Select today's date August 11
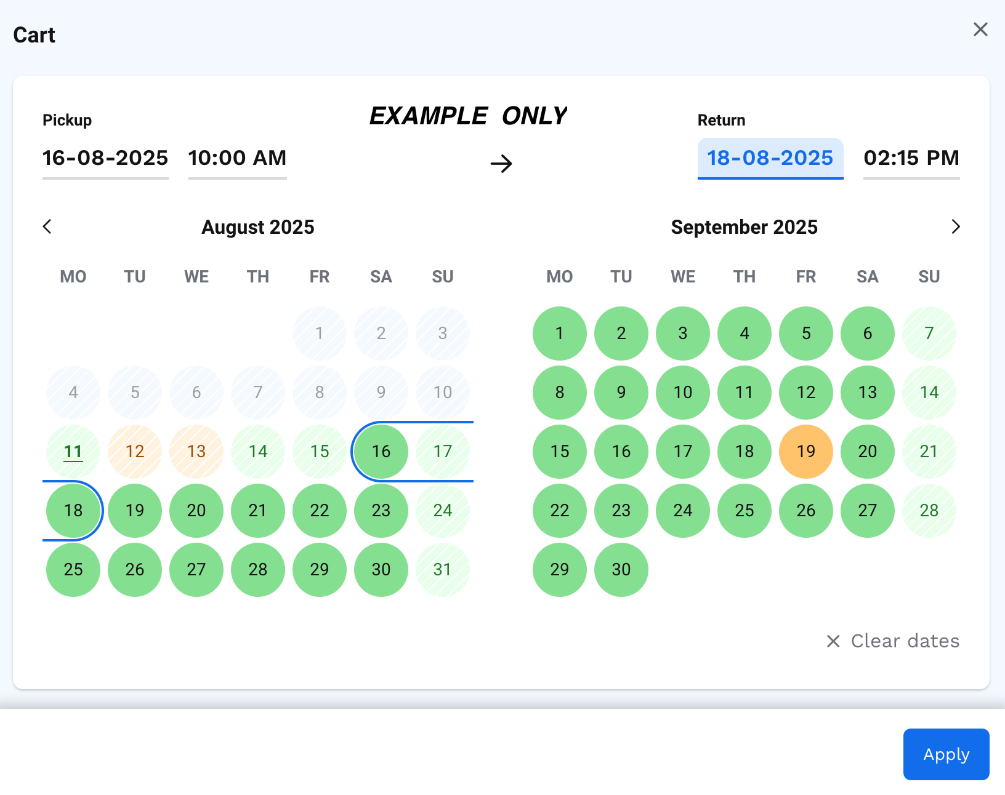Screen dimensions: 1005x795 tap(73, 452)
